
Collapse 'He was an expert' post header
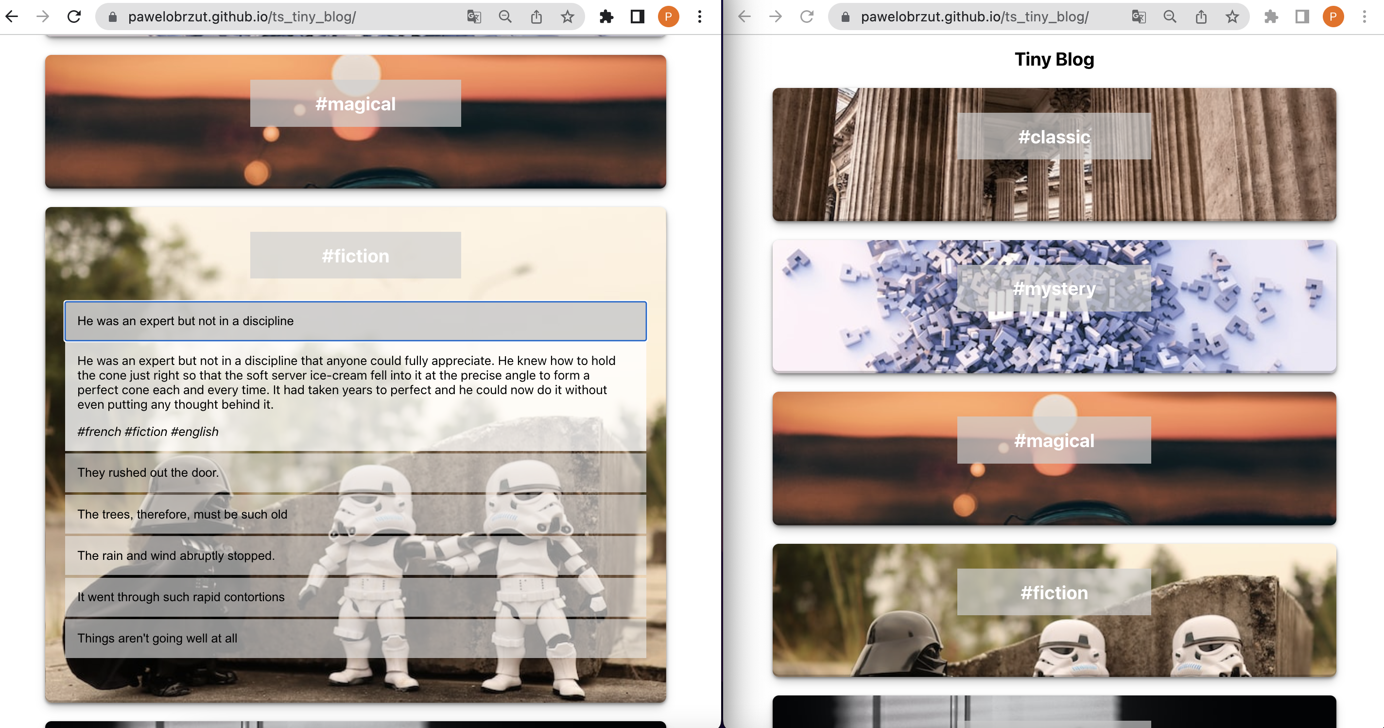(x=355, y=321)
